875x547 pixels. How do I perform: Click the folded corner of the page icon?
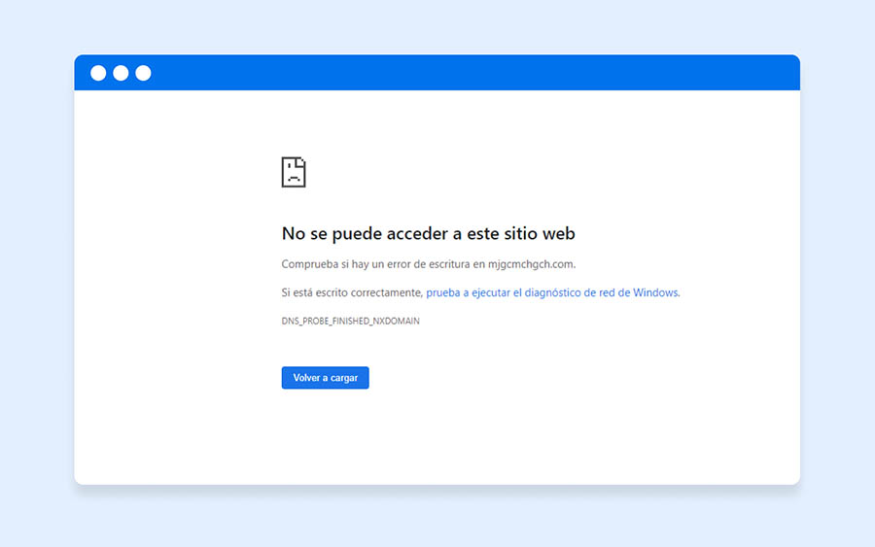point(301,161)
